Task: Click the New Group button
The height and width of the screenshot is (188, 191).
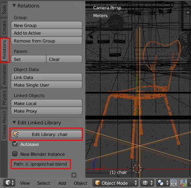Action: tap(46, 25)
